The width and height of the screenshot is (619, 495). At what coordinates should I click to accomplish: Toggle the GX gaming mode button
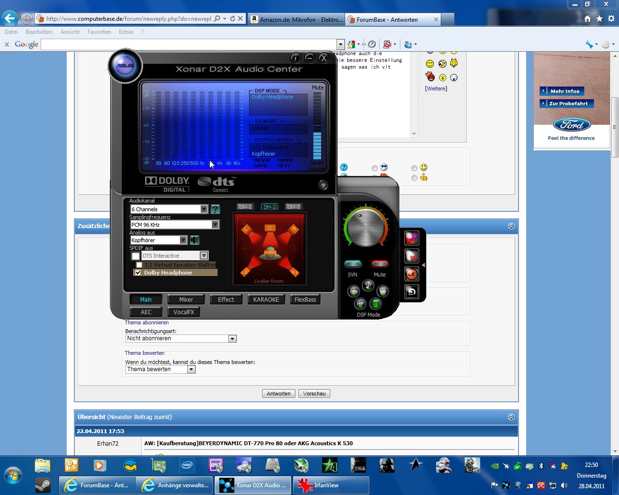click(376, 304)
